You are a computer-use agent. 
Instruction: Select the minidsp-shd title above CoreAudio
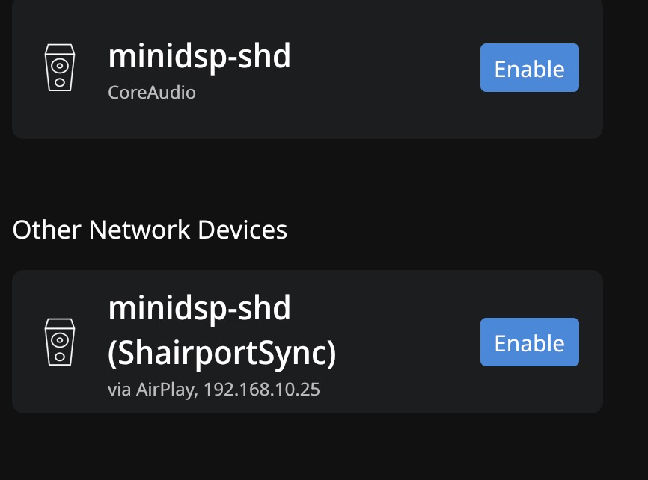tap(199, 56)
